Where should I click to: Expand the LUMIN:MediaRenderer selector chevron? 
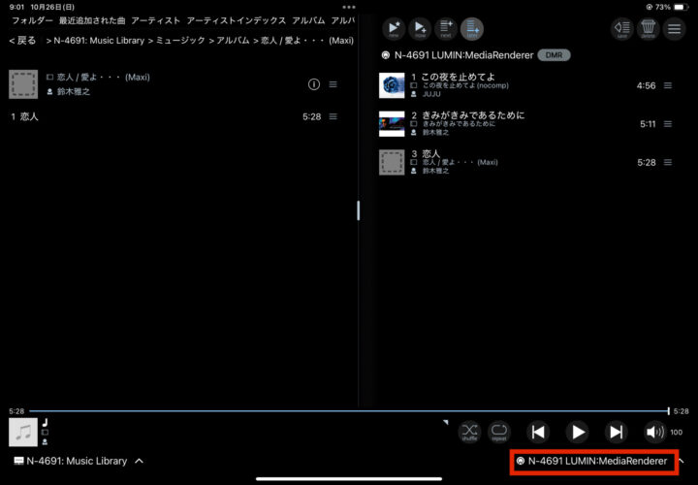tap(681, 461)
